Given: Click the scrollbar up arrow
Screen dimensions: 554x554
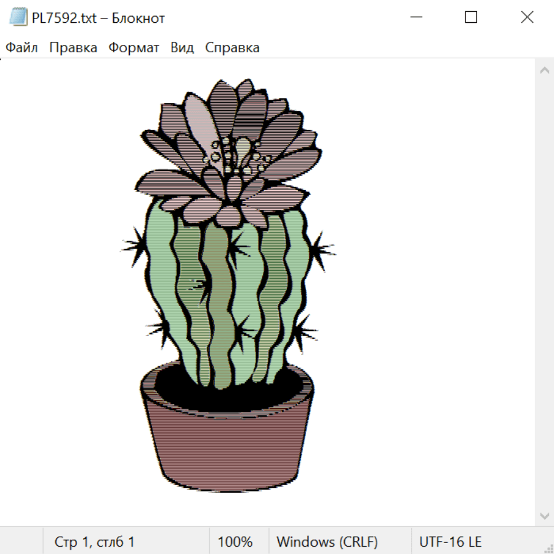Looking at the screenshot, I should 544,71.
